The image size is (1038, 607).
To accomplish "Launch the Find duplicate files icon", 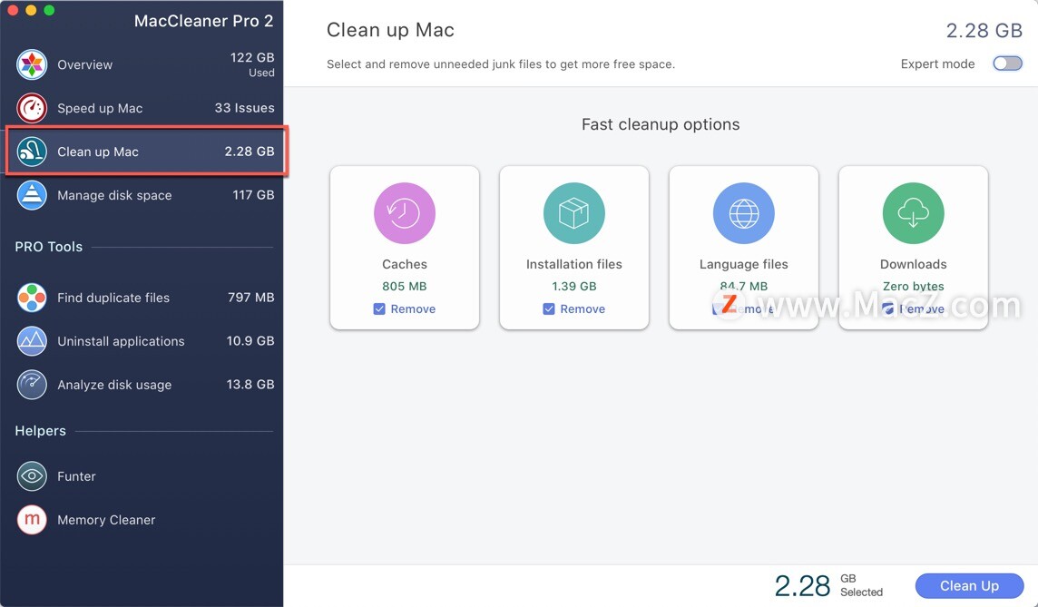I will tap(32, 298).
